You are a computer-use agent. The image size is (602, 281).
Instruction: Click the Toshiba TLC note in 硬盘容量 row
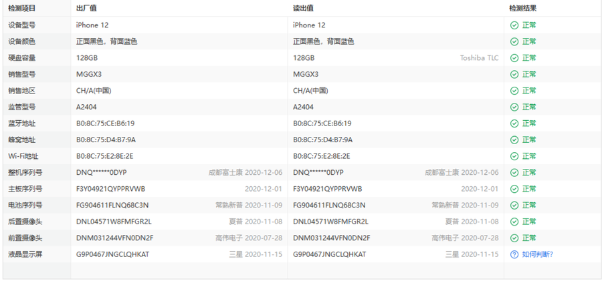point(480,58)
